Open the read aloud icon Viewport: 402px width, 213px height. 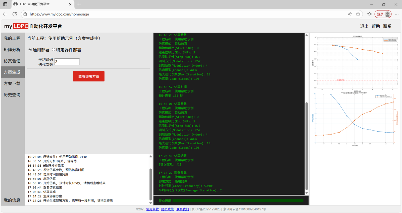(349, 14)
